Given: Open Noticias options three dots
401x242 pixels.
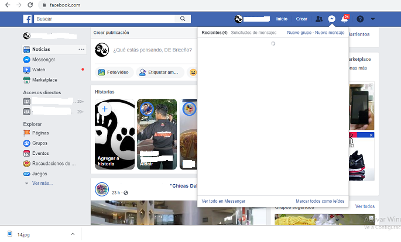Looking at the screenshot, I should click(81, 49).
